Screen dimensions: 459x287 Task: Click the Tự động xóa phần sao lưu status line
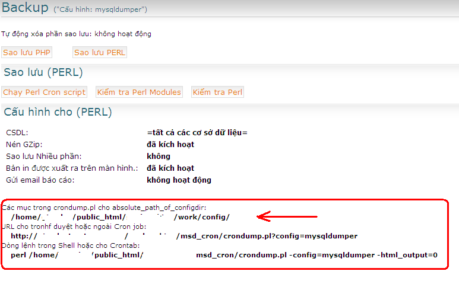pos(76,34)
